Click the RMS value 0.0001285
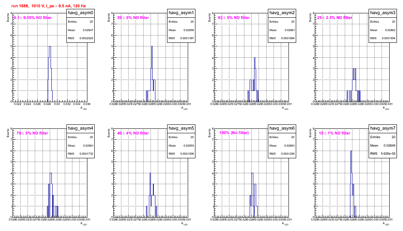The height and width of the screenshot is (231, 403). 288,154
